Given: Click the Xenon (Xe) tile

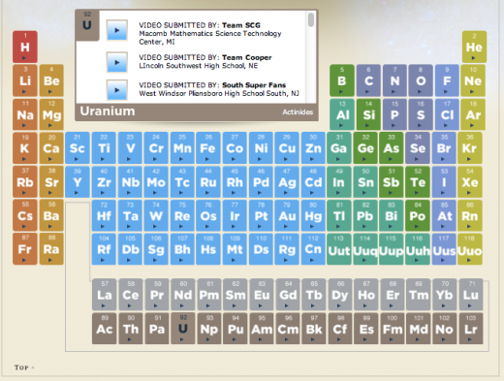Looking at the screenshot, I should 470,181.
